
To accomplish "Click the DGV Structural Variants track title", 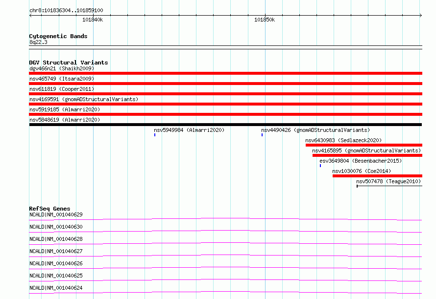I will [69, 63].
